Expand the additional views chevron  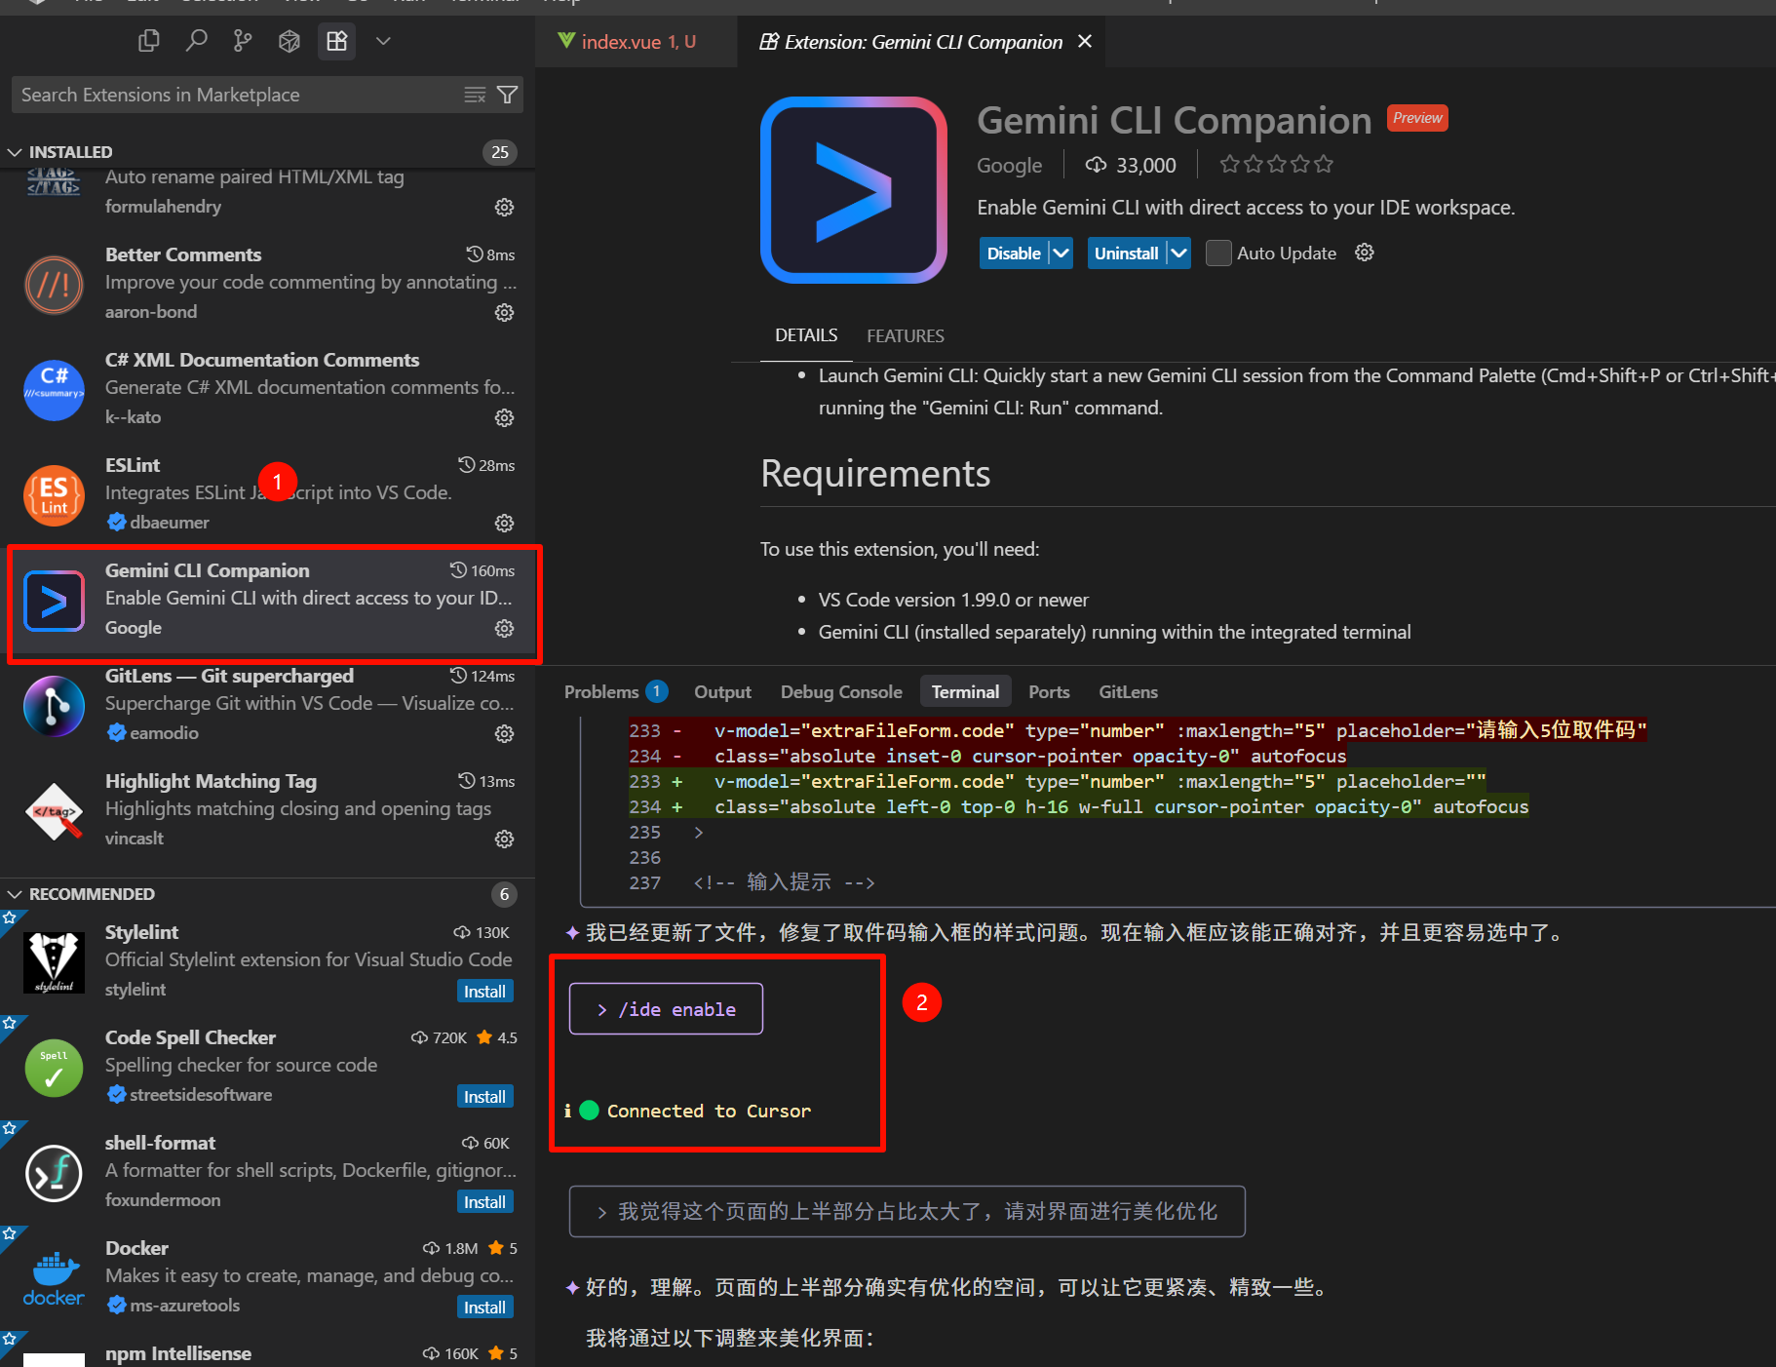tap(383, 41)
